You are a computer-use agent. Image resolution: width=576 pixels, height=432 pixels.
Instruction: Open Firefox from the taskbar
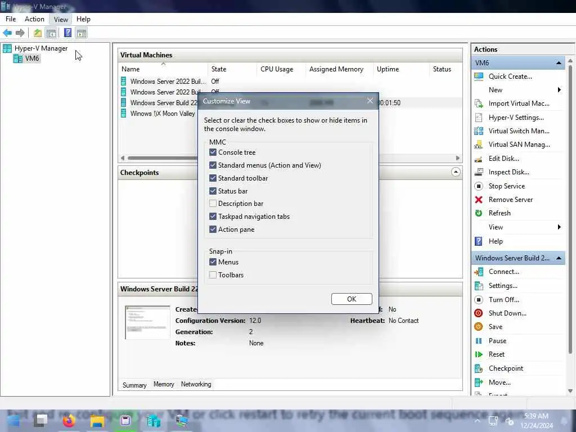coord(69,420)
